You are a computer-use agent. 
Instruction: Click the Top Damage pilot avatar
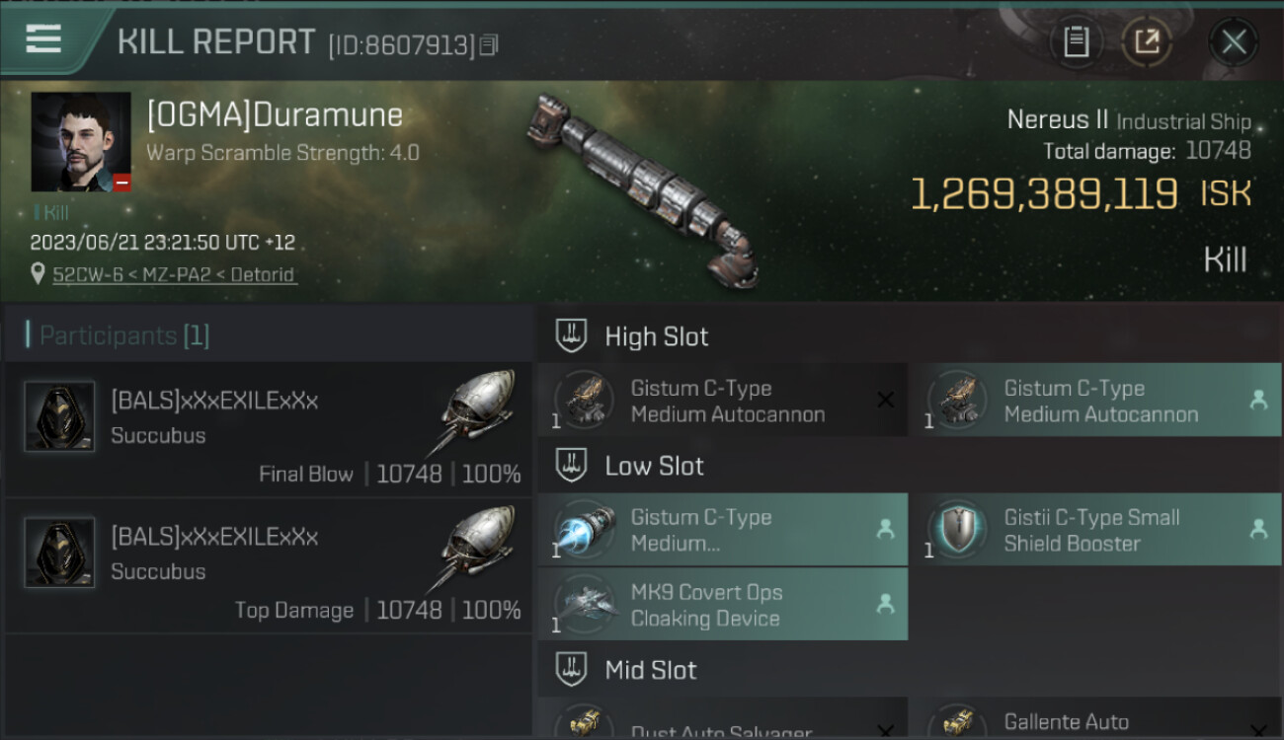click(59, 553)
